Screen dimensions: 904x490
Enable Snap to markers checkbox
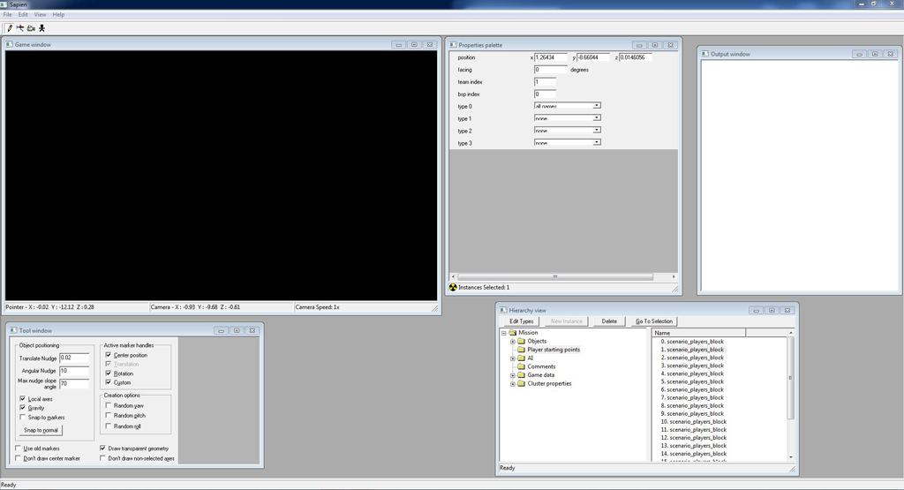point(23,418)
